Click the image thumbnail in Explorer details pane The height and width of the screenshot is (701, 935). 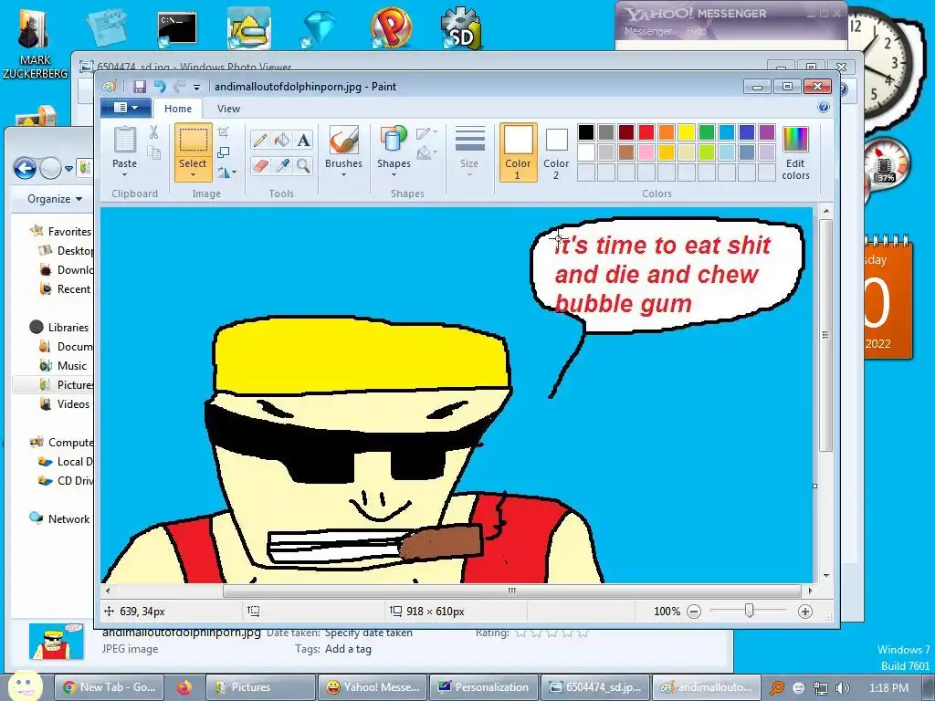57,642
